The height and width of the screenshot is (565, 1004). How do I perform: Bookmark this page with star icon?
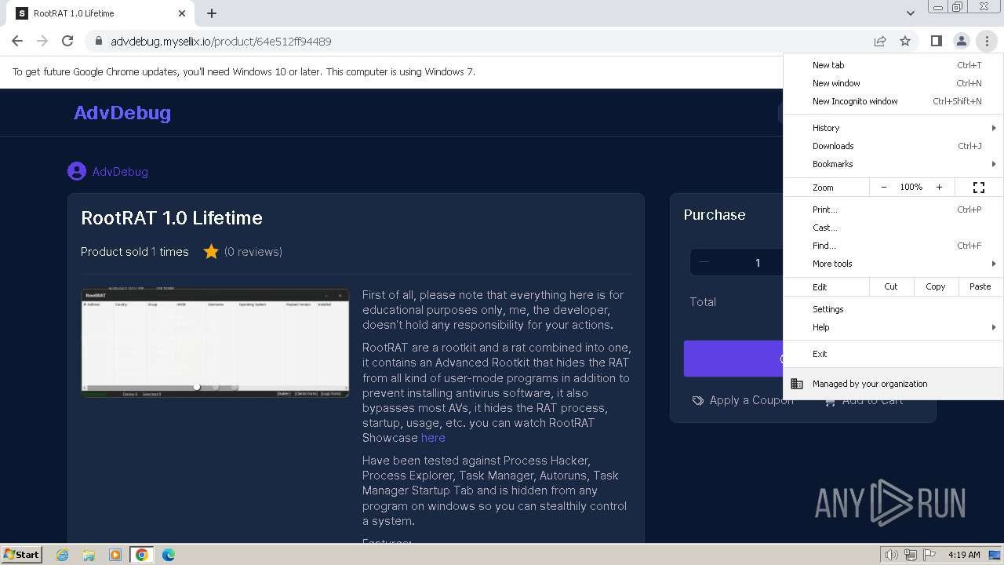905,41
